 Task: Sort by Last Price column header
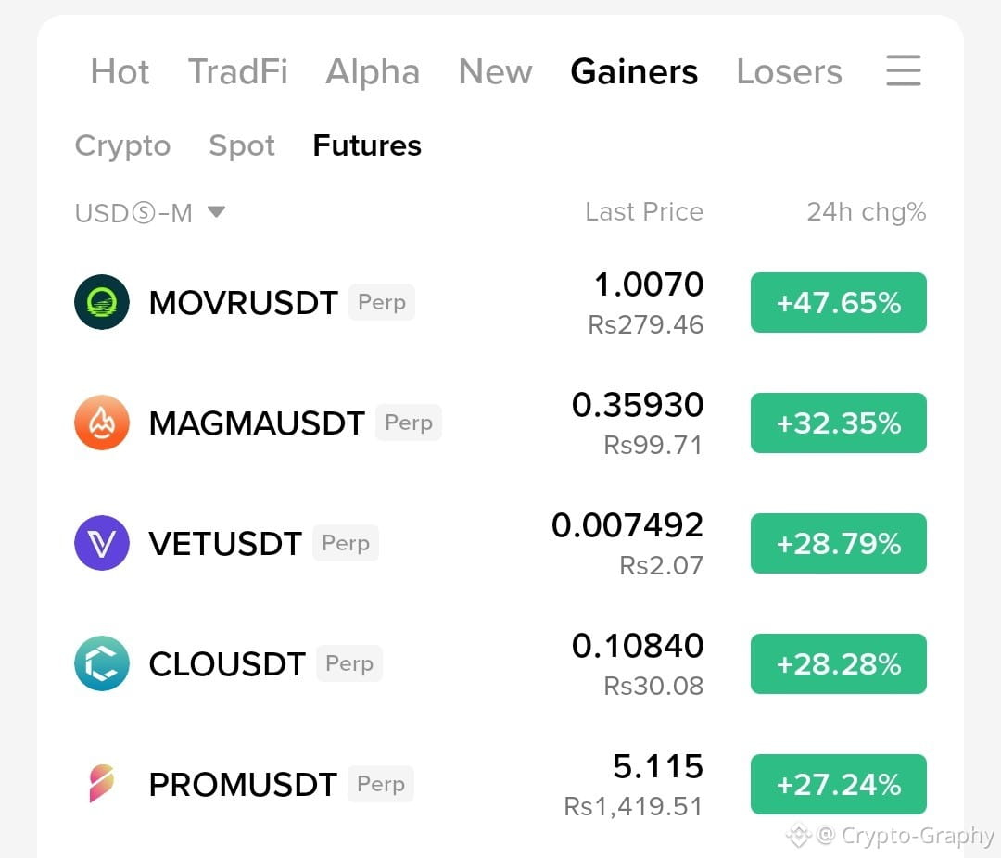(x=644, y=212)
